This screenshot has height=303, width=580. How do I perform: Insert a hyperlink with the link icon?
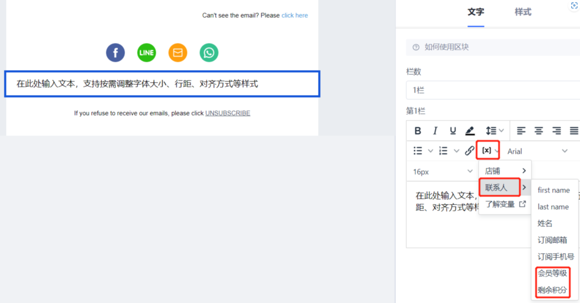click(469, 151)
